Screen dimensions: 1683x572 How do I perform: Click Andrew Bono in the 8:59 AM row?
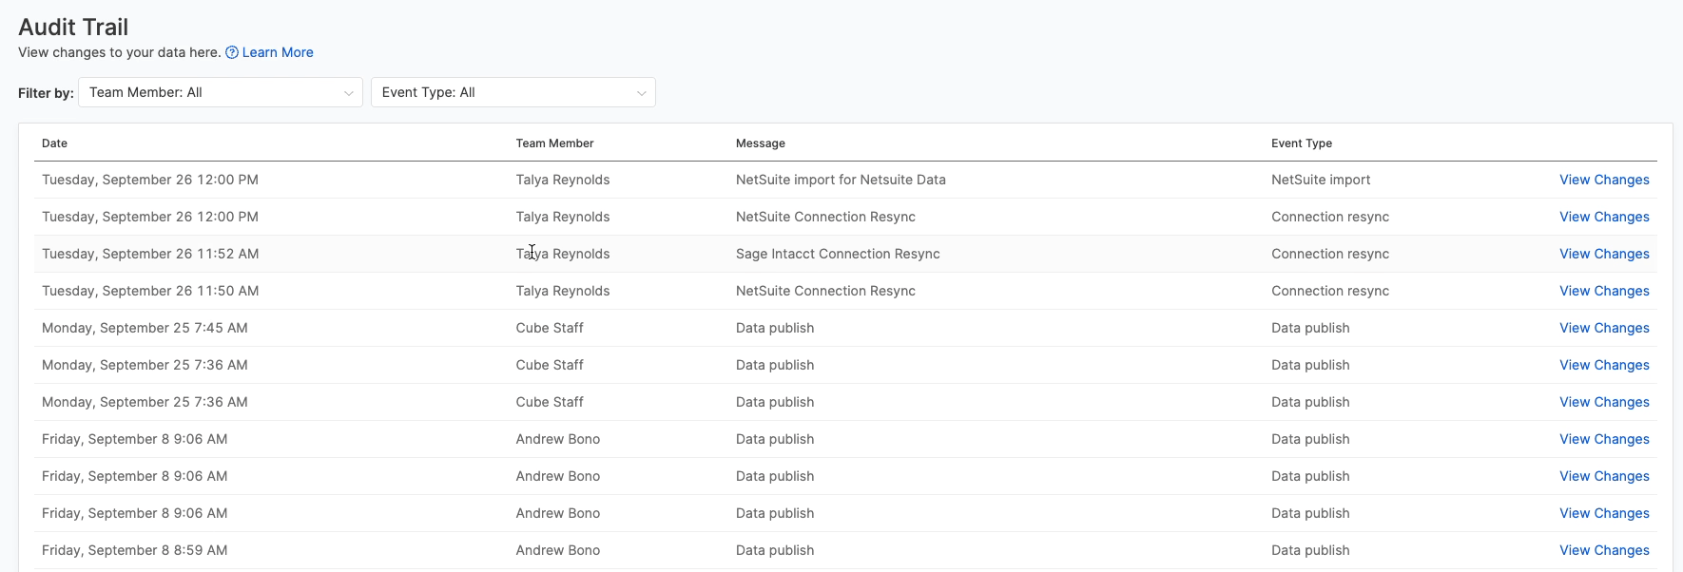[557, 550]
